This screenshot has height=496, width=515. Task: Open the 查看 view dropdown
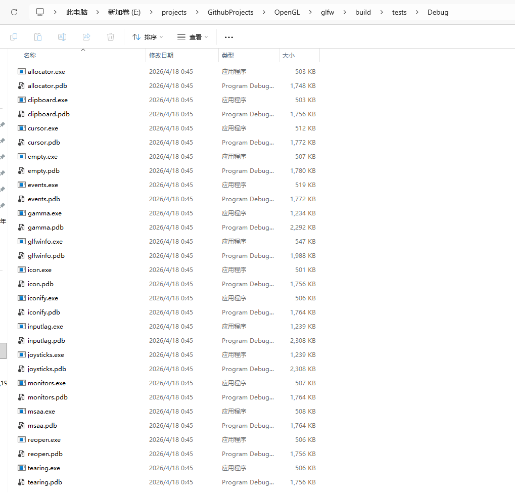[x=193, y=37]
